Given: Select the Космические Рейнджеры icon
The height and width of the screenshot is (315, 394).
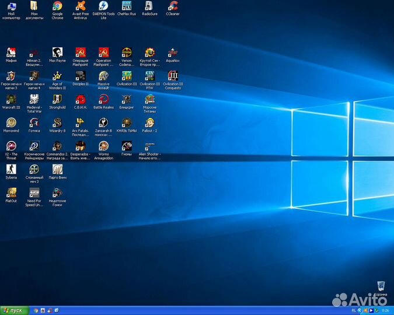Looking at the screenshot, I should [34, 150].
